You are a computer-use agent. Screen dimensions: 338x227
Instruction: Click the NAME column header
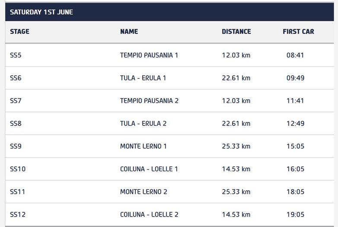pos(129,32)
